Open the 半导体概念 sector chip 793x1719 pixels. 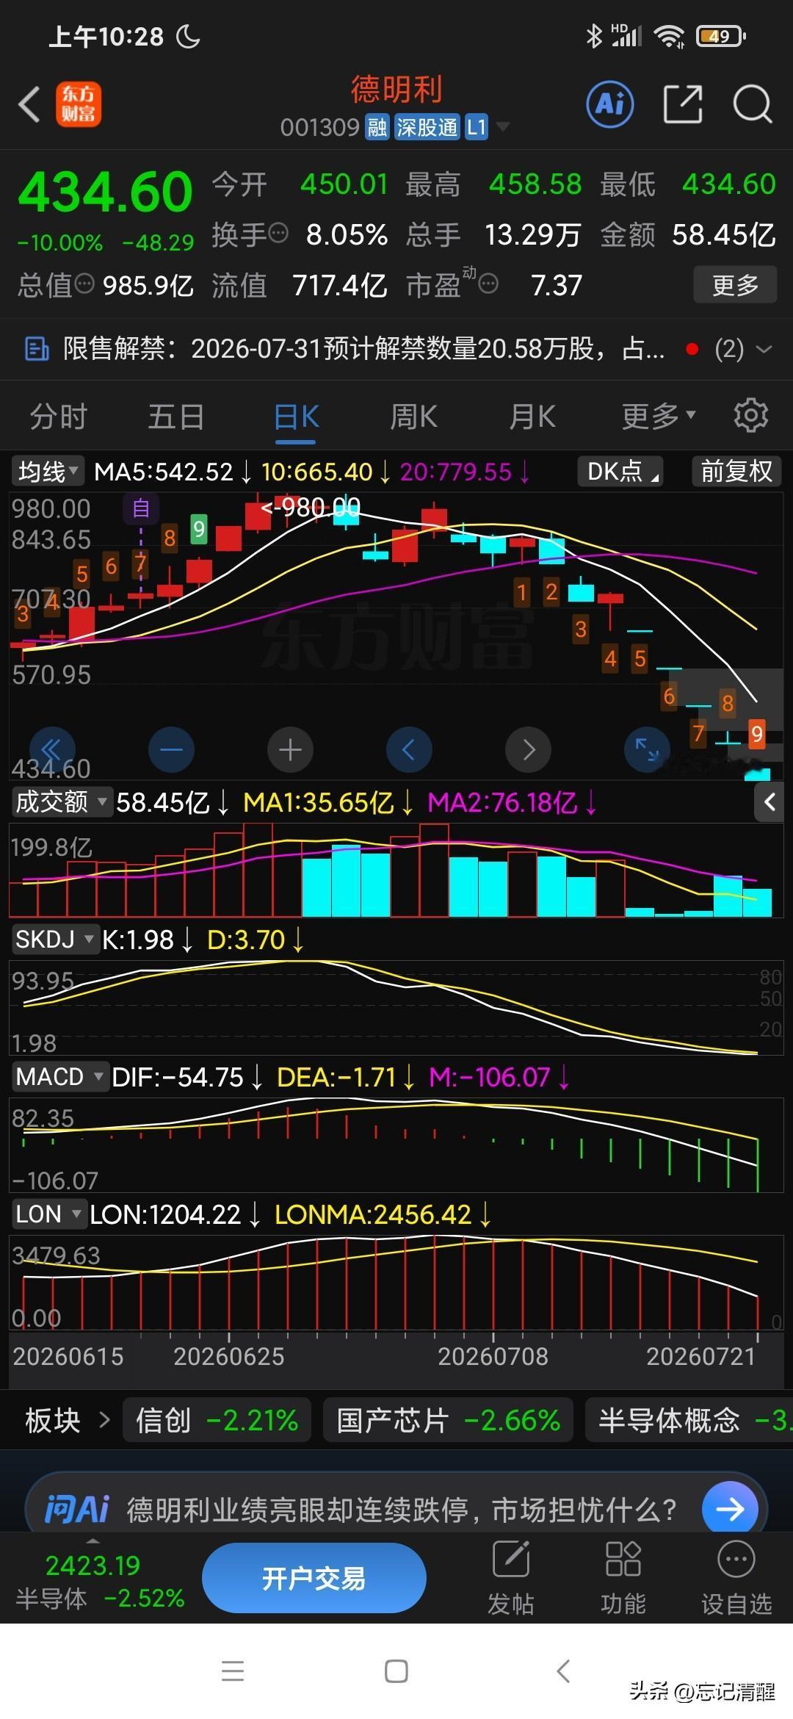click(689, 1420)
